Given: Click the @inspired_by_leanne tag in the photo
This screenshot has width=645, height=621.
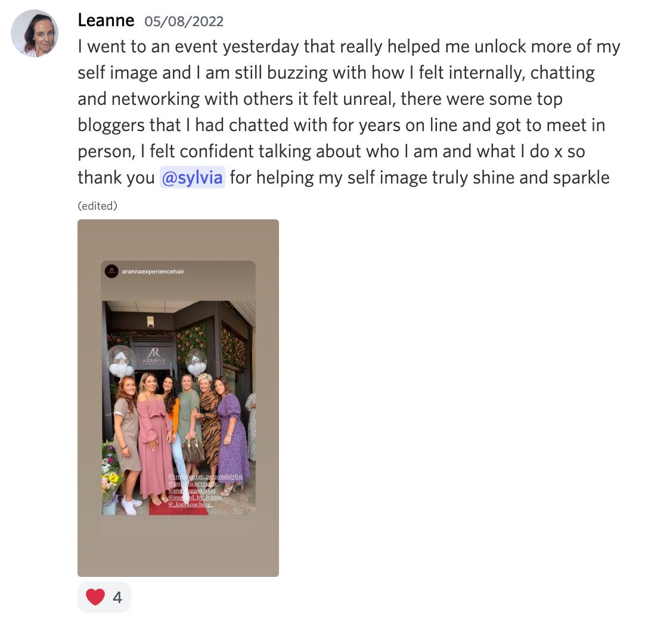Looking at the screenshot, I should coord(195,497).
